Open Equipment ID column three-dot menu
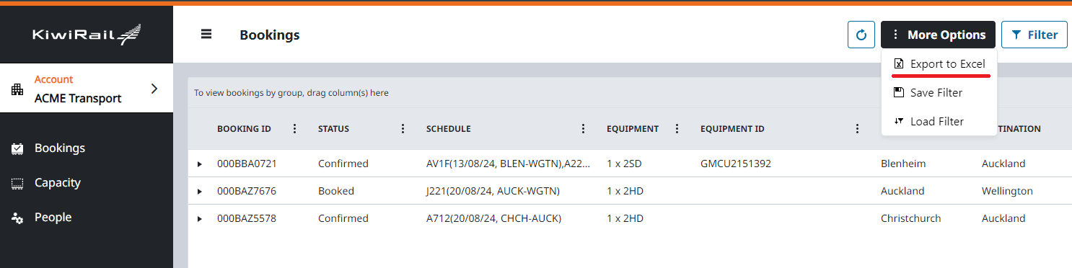The width and height of the screenshot is (1072, 268). 857,129
